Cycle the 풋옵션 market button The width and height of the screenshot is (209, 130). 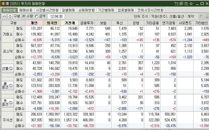tap(8, 103)
